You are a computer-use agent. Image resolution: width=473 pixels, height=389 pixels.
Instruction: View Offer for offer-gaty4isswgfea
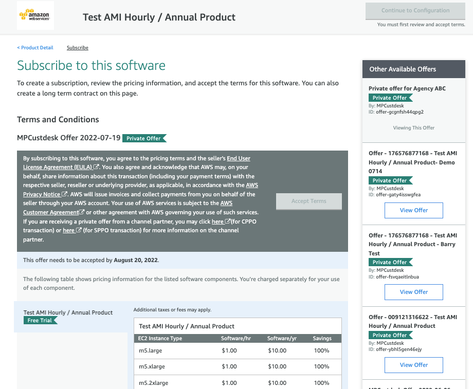413,210
